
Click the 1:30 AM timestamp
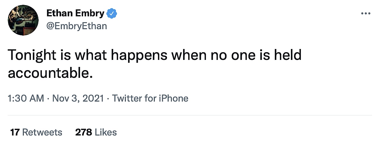[x=25, y=98]
